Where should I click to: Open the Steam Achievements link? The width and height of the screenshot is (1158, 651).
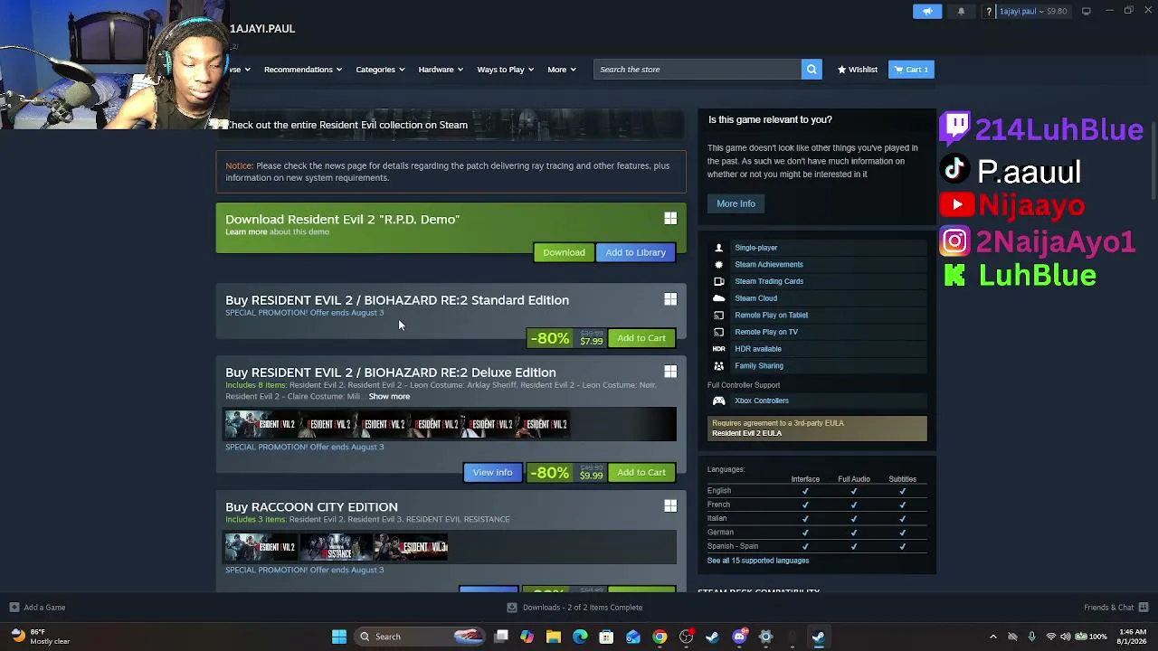coord(769,265)
